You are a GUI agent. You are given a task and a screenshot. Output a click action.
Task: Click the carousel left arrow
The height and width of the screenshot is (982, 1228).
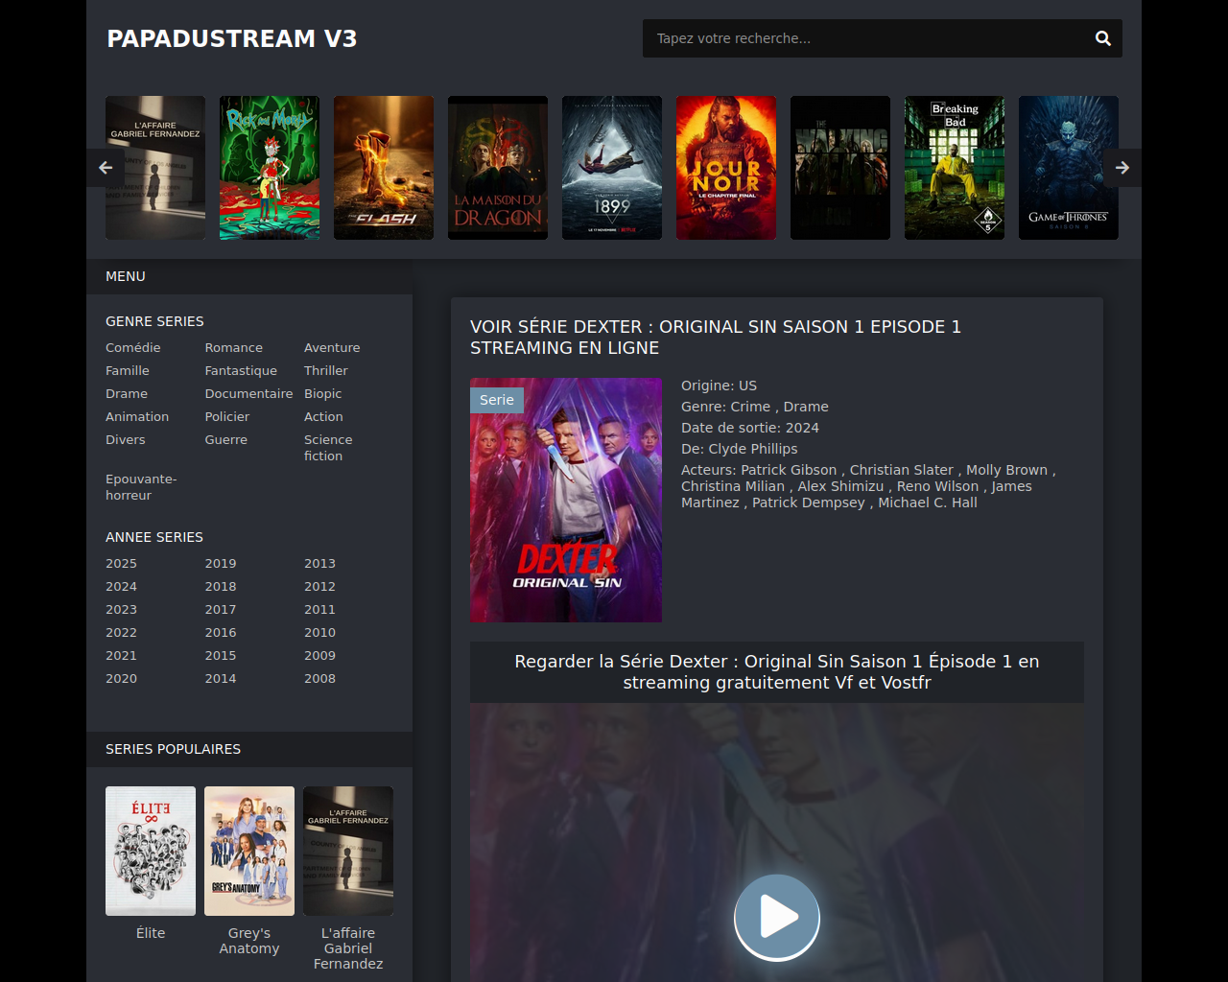click(106, 168)
